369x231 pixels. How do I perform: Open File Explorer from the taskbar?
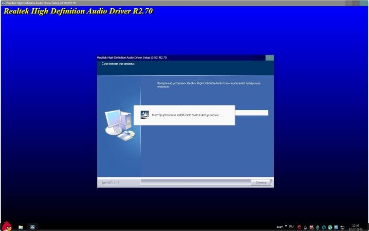click(x=21, y=227)
